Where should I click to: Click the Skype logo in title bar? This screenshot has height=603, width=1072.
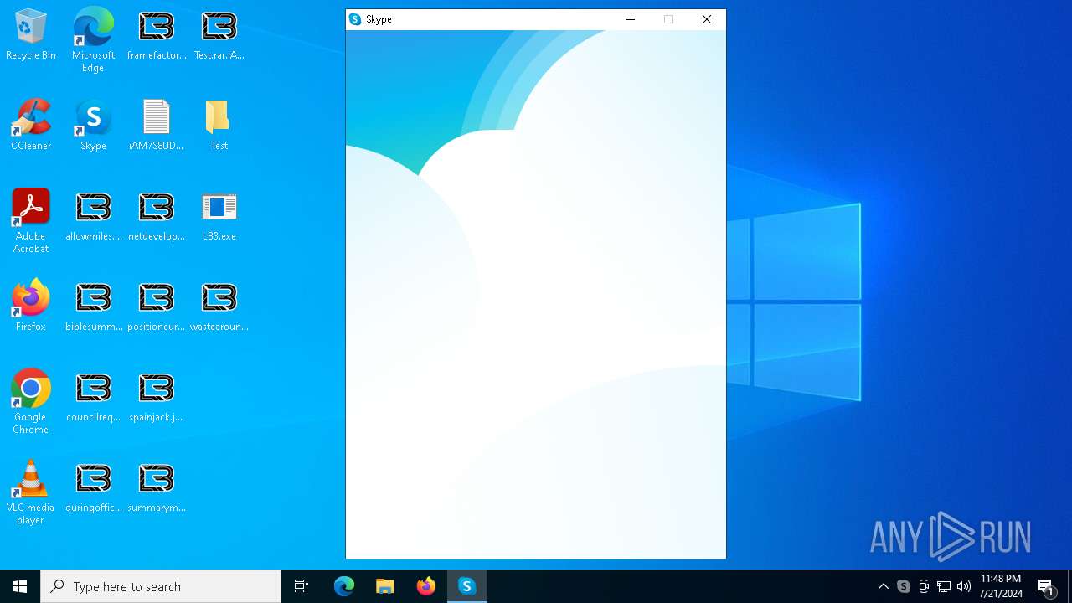(x=355, y=19)
